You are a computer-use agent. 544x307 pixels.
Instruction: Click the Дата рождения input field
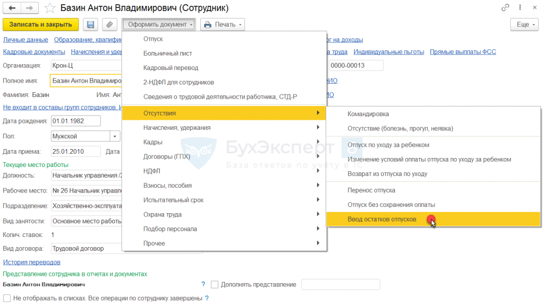point(75,121)
